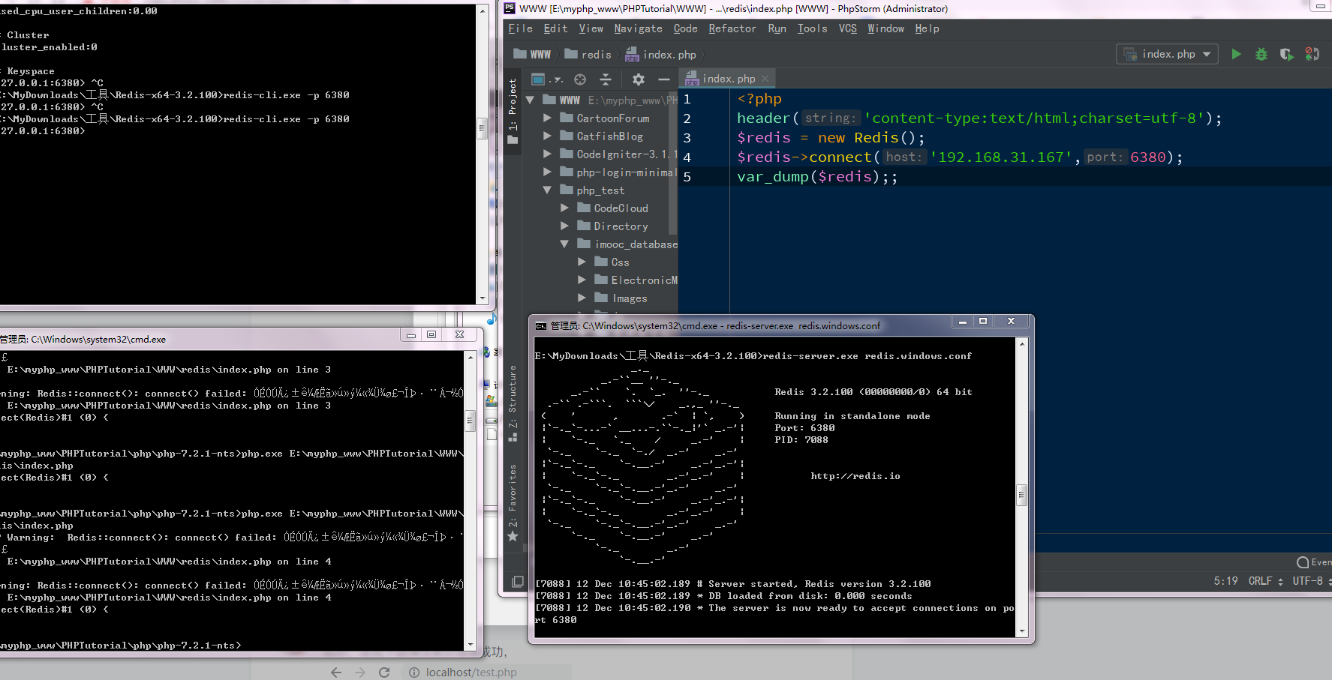Change UTF-8 file encoding in status bar
Screen dimensions: 1332x680
click(1311, 581)
